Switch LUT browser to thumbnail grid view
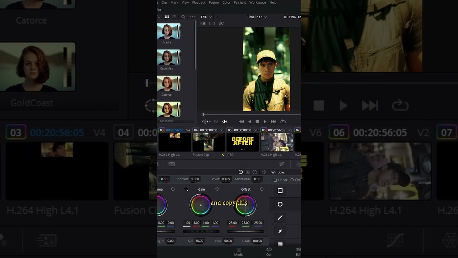 click(x=167, y=17)
